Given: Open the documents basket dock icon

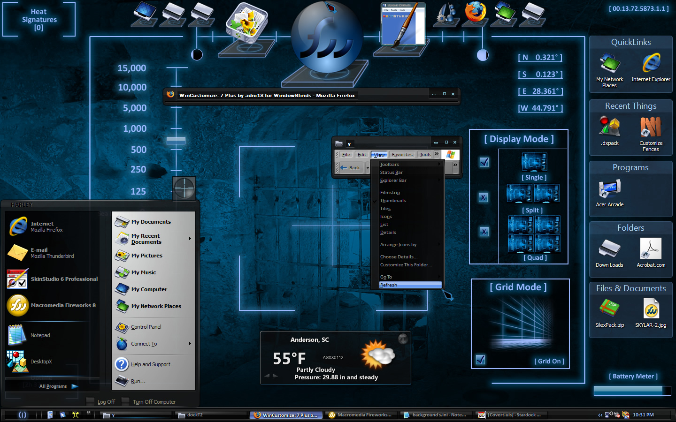Looking at the screenshot, I should point(246,23).
